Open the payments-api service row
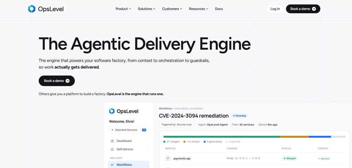The image size is (352, 168). (x=254, y=158)
